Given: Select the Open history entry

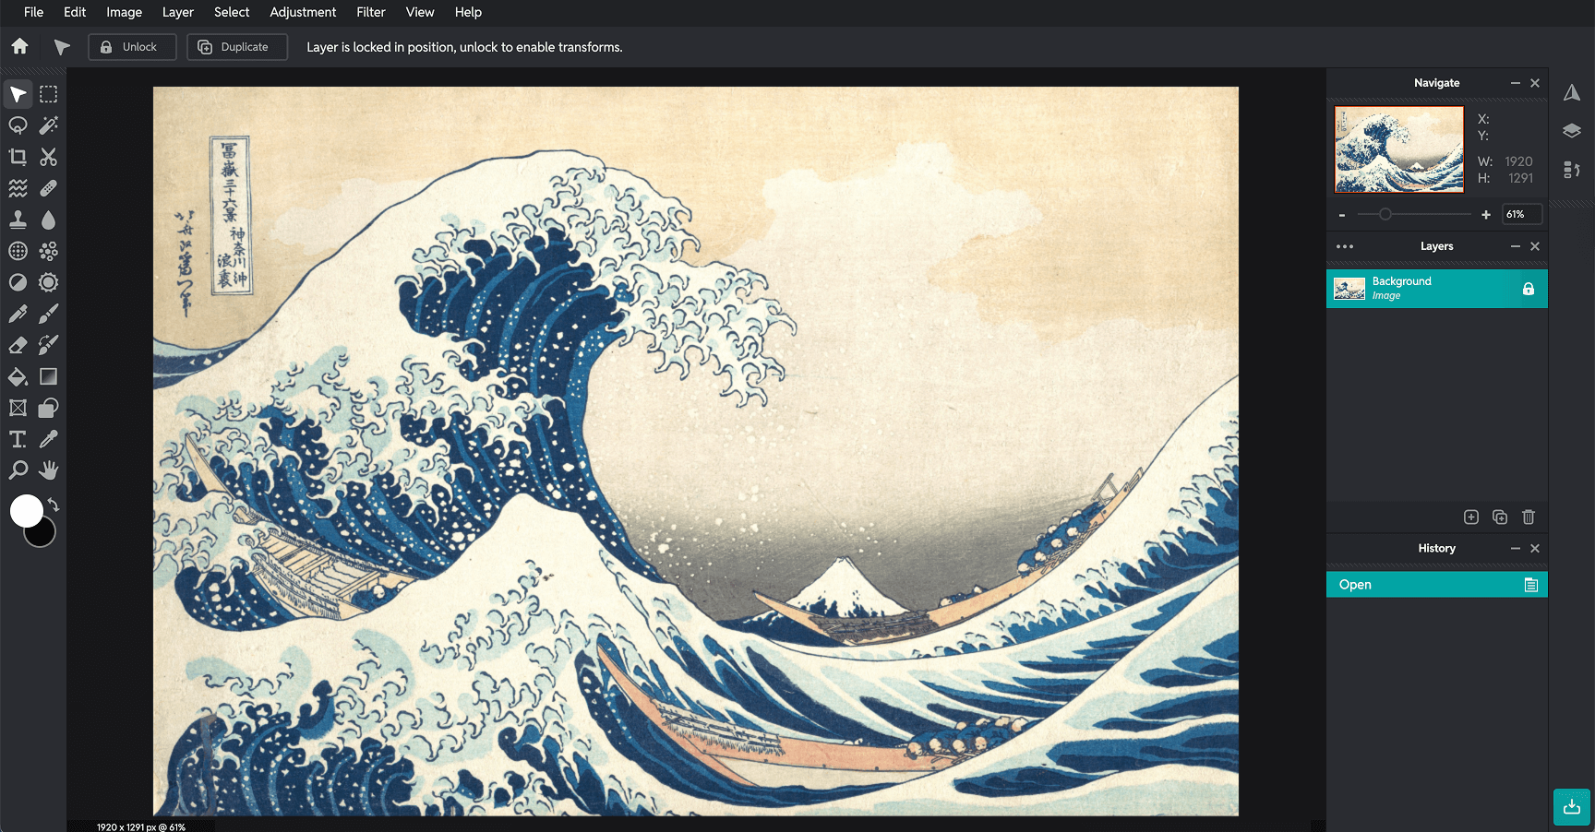Looking at the screenshot, I should point(1437,585).
